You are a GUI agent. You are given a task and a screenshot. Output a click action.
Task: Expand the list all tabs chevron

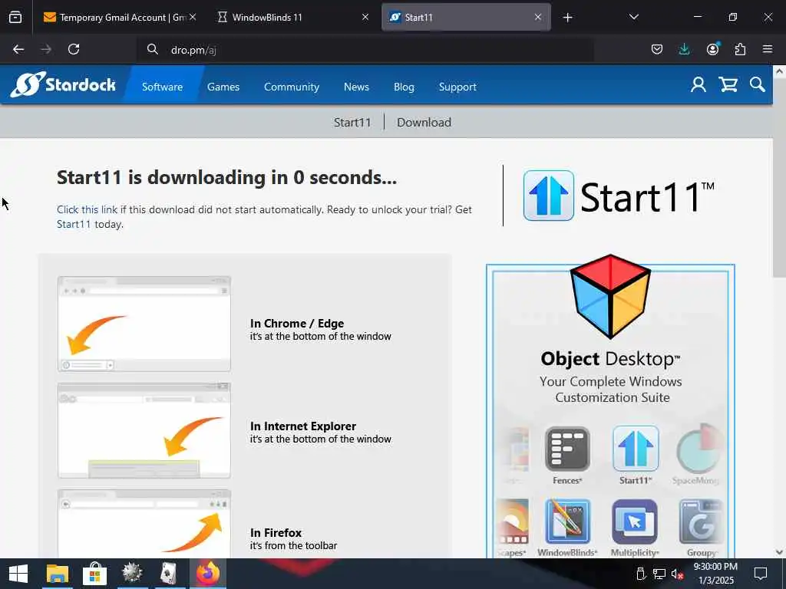coord(633,18)
